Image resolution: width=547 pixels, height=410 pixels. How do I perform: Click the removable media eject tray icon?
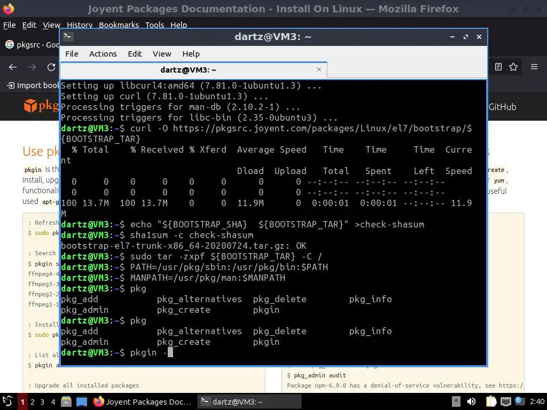point(456,401)
